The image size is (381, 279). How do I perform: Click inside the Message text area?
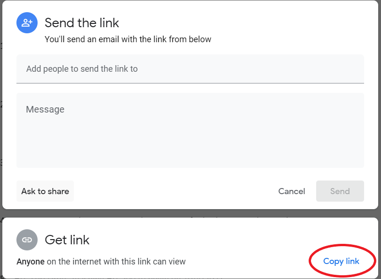pyautogui.click(x=190, y=130)
